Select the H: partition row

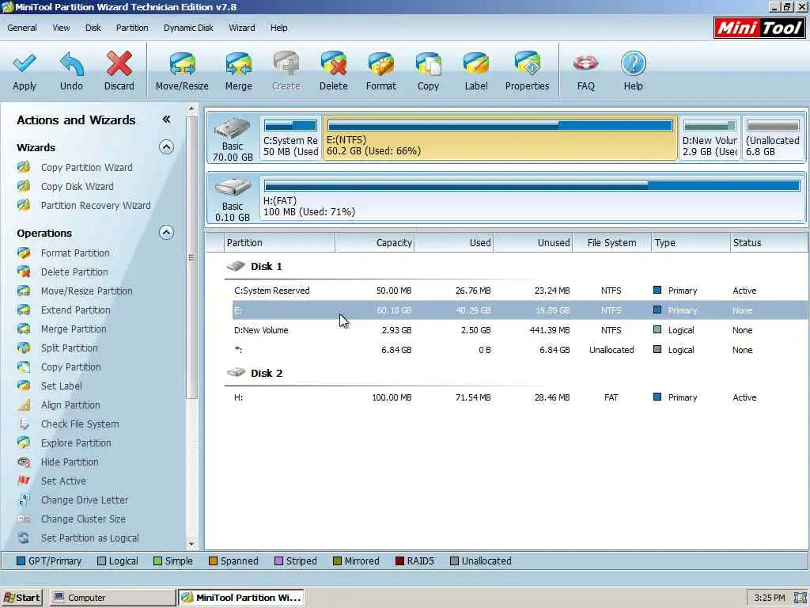(520, 397)
